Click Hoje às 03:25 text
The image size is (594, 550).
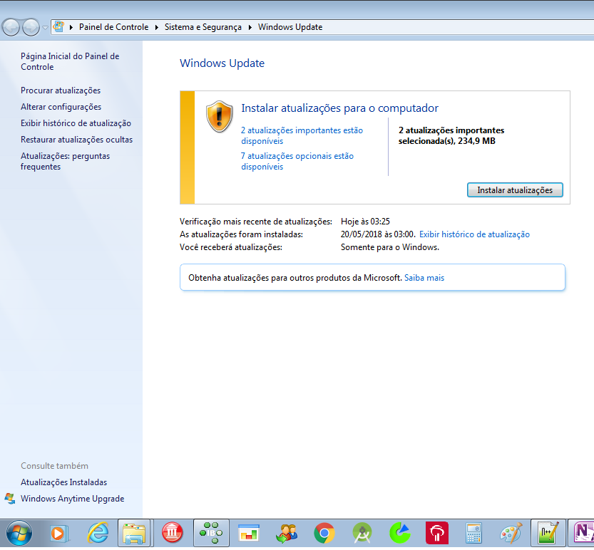[365, 222]
